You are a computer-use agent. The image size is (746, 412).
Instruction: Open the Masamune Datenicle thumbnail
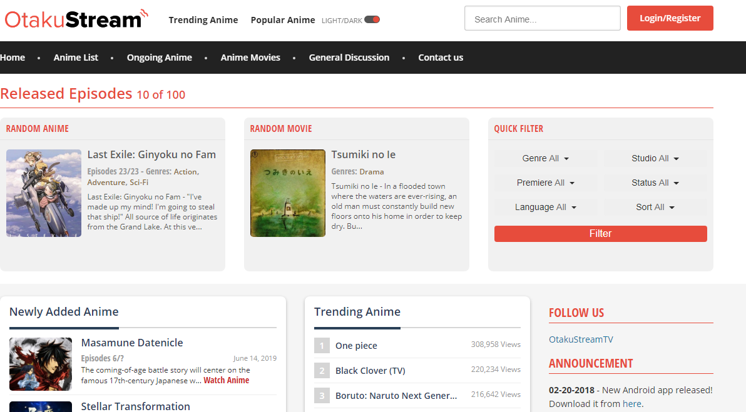[41, 364]
